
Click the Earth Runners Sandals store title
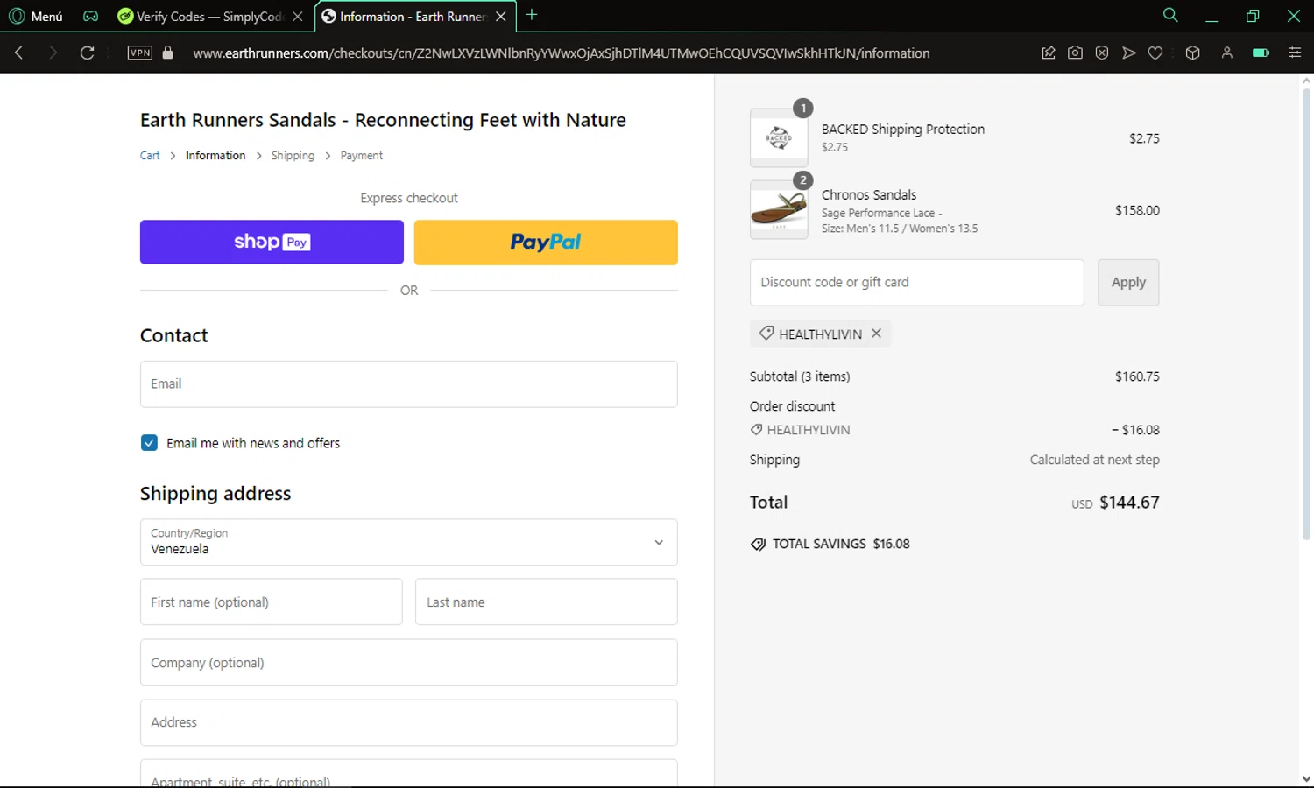(383, 120)
